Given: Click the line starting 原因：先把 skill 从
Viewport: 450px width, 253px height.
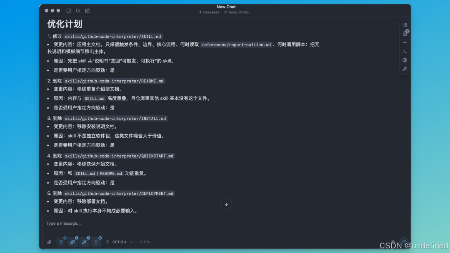Looking at the screenshot, I should click(x=114, y=61).
